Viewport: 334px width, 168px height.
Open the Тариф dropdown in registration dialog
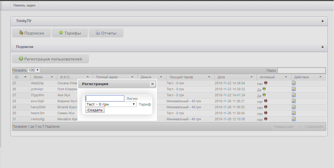111,104
